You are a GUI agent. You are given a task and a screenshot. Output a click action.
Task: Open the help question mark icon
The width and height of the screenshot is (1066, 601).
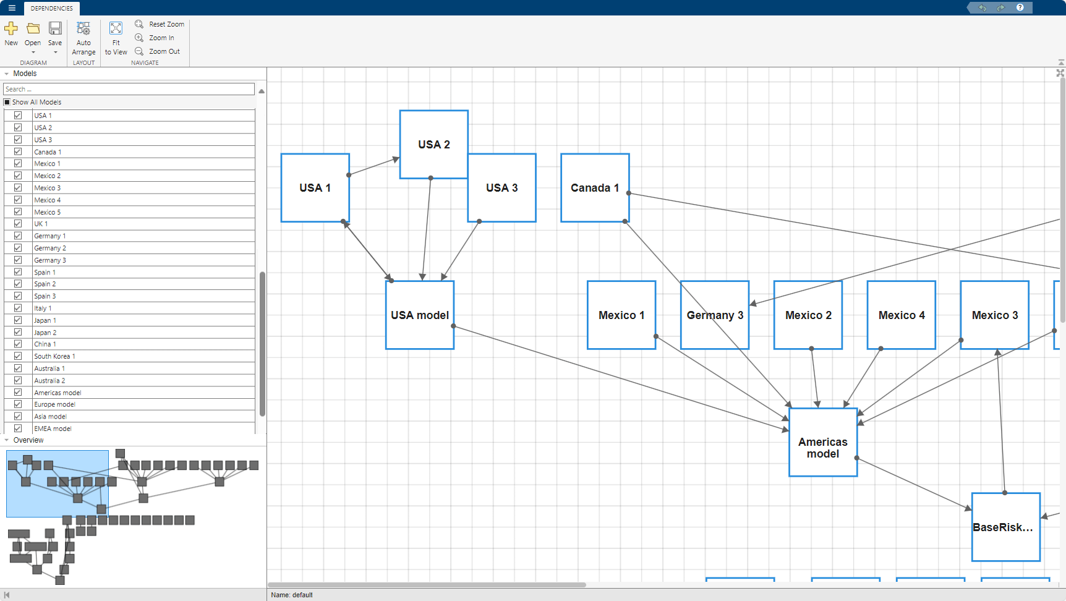[x=1020, y=7]
